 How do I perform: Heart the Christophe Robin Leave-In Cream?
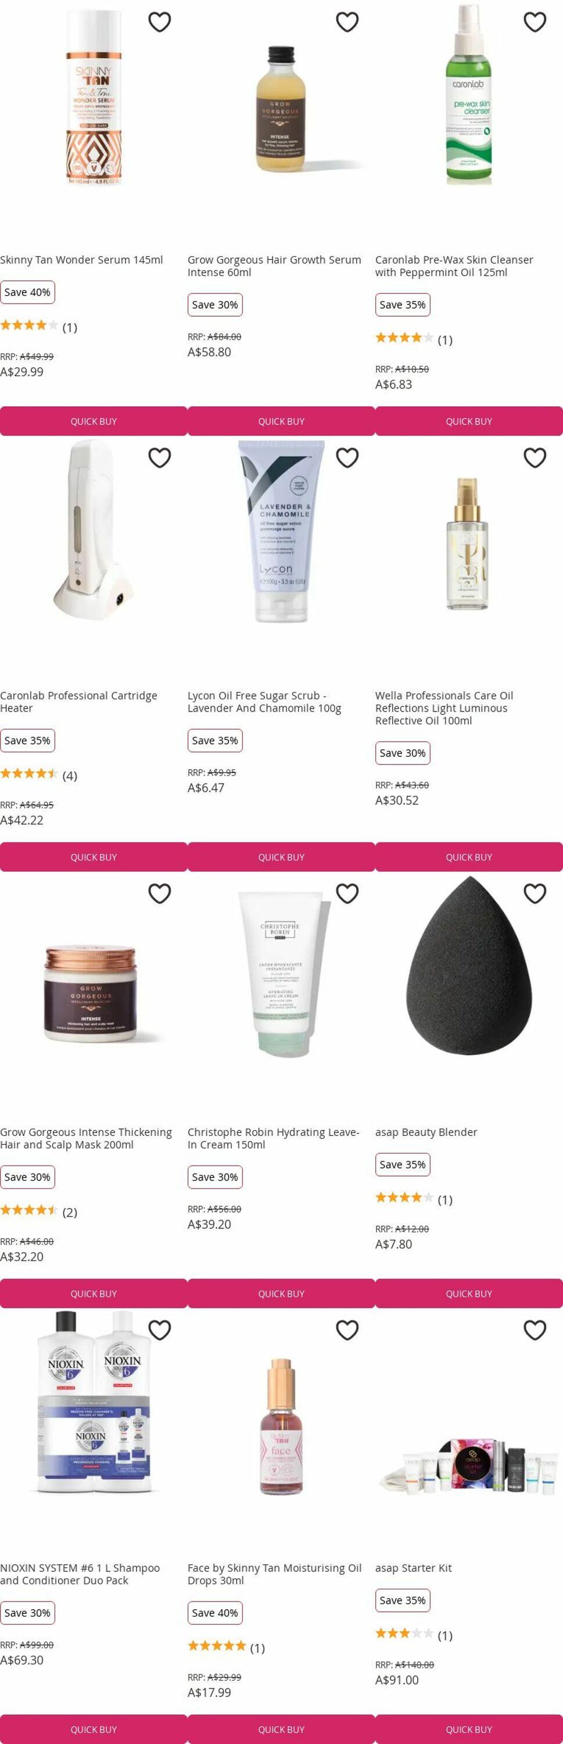click(x=347, y=894)
